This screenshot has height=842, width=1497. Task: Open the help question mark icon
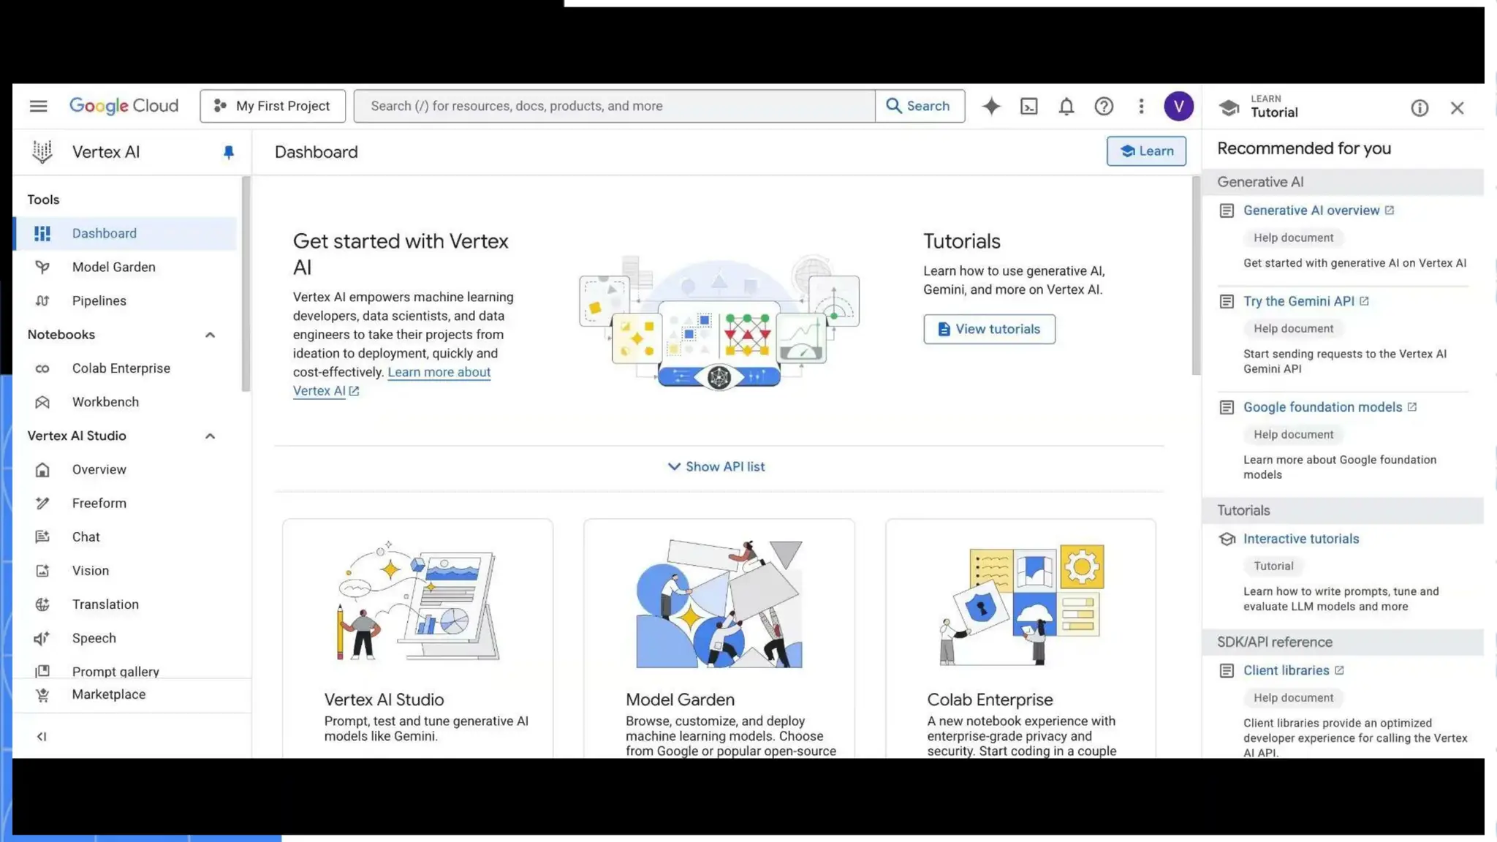point(1104,107)
